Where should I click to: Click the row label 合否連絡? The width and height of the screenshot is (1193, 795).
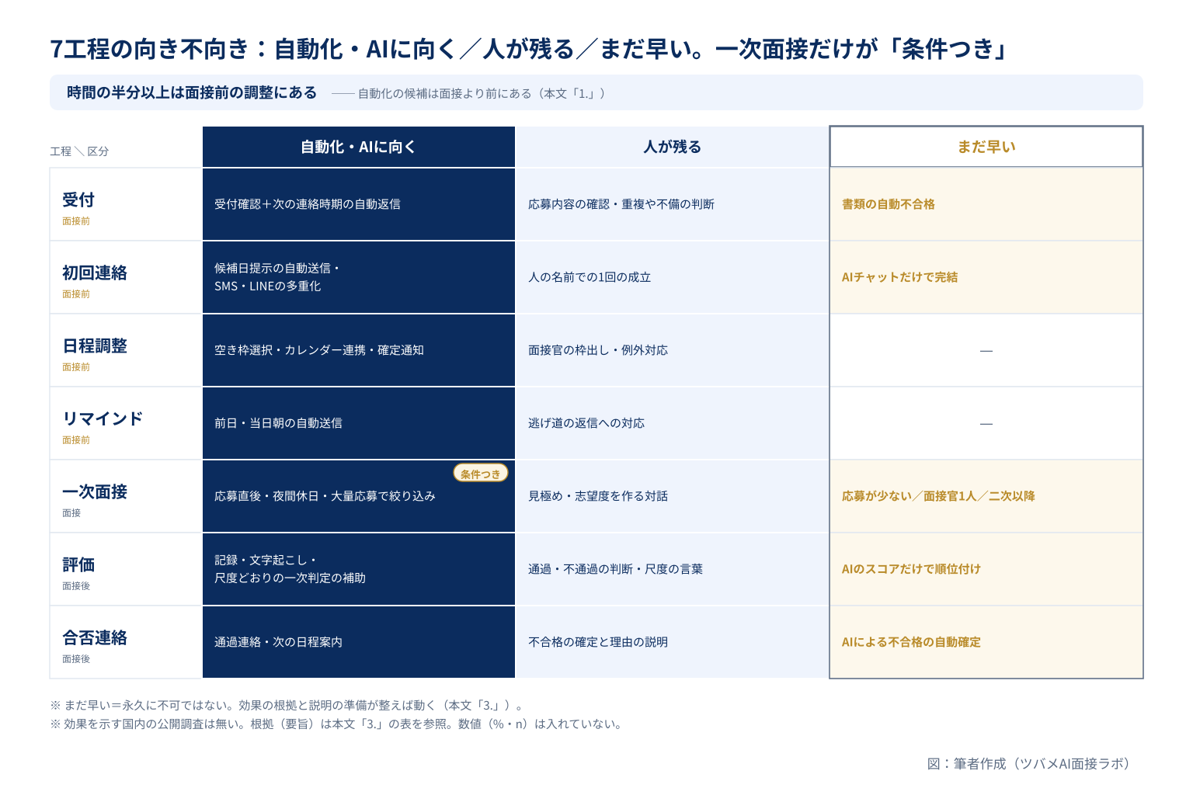tap(95, 637)
